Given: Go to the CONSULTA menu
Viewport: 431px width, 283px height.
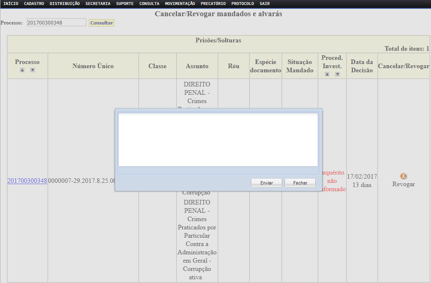Looking at the screenshot, I should [x=149, y=3].
